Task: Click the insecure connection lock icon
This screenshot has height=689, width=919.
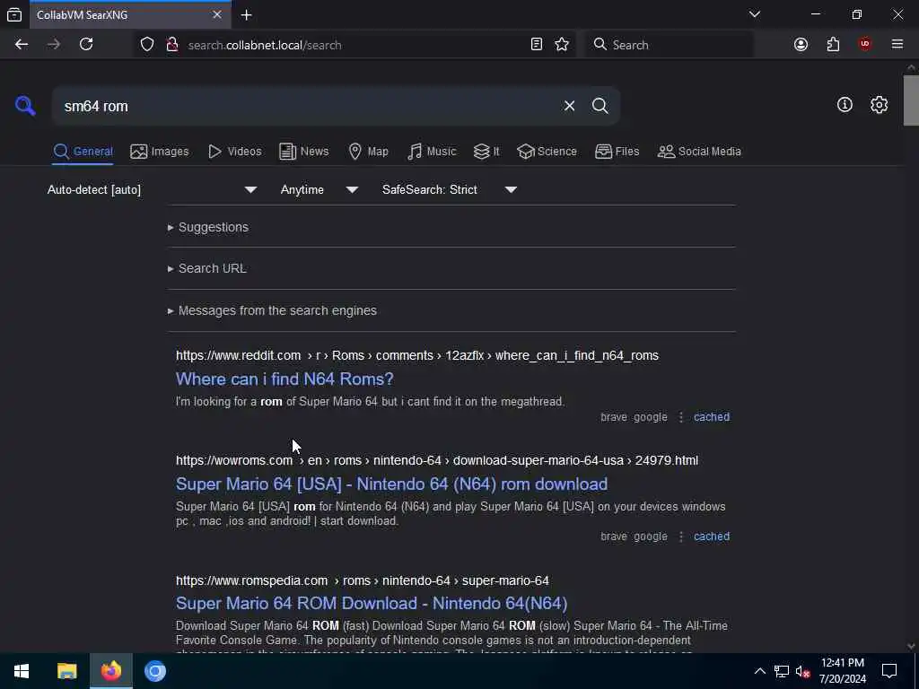Action: pos(172,45)
